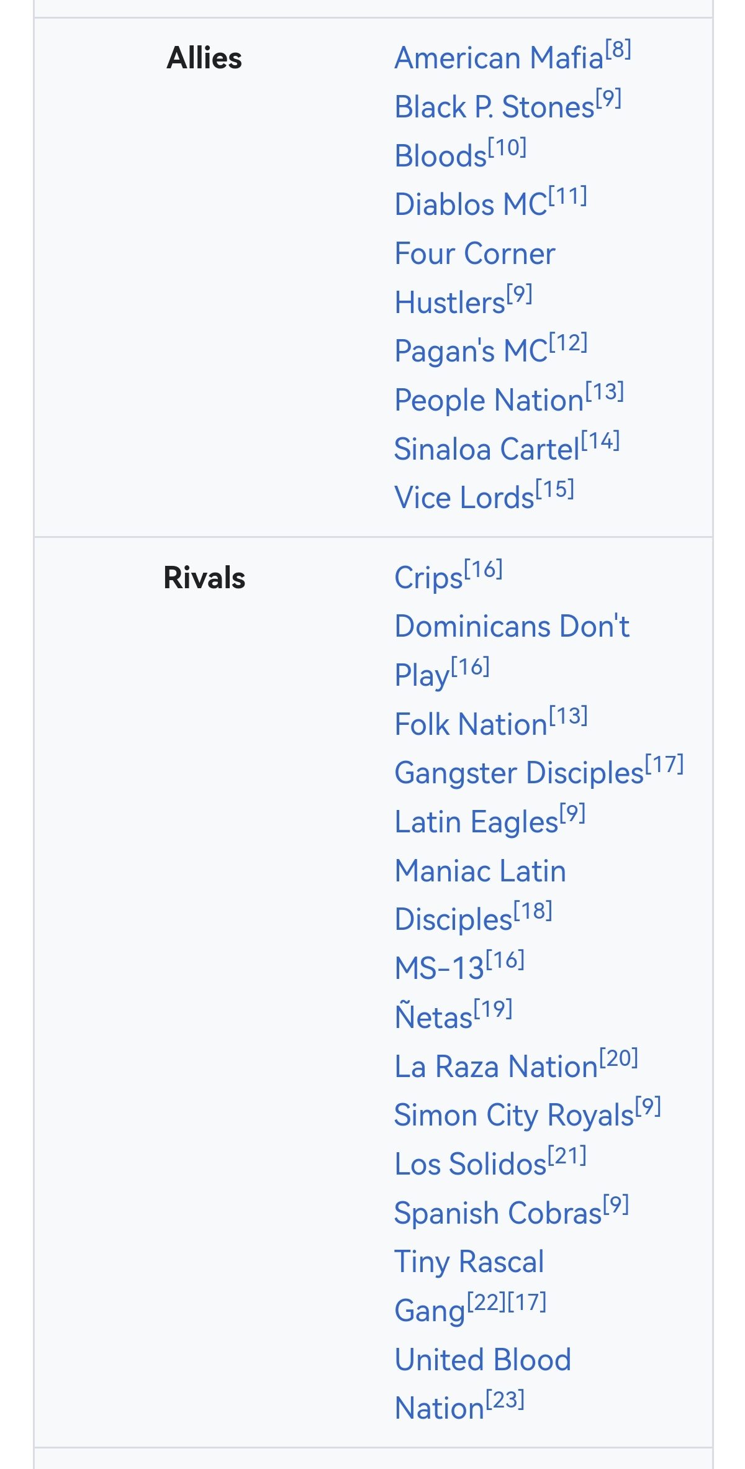745x1469 pixels.
Task: Visit the Simon City Royals page
Action: 514,1115
